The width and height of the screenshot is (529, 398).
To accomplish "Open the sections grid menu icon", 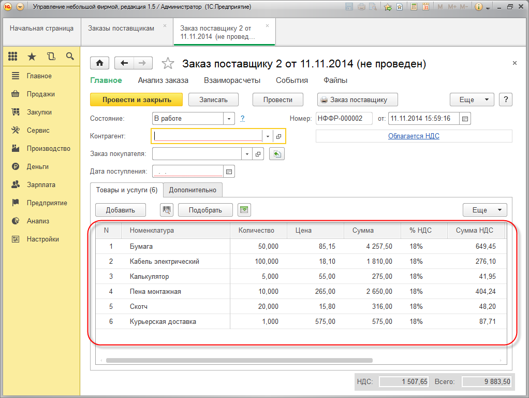I will pyautogui.click(x=13, y=56).
